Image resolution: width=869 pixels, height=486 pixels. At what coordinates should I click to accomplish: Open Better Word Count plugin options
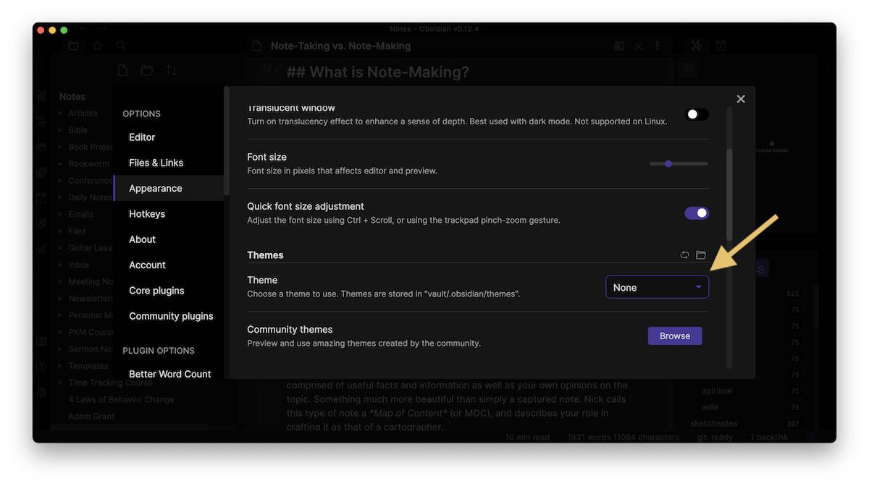tap(169, 373)
